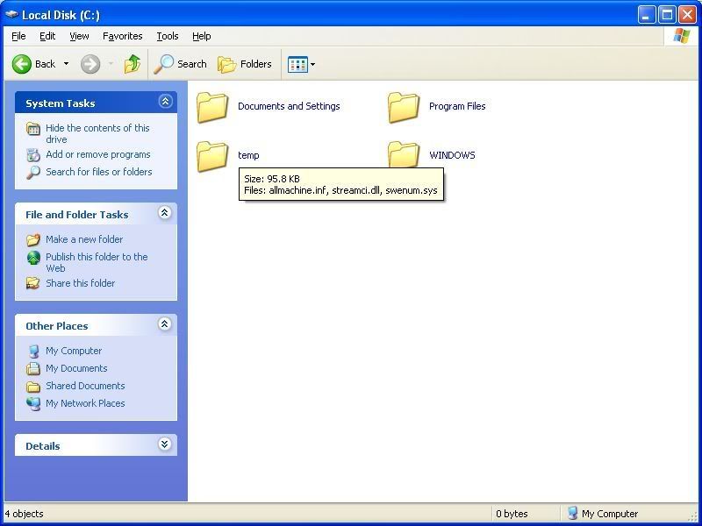The image size is (702, 526).
Task: Open the Views dropdown arrow
Action: point(313,64)
